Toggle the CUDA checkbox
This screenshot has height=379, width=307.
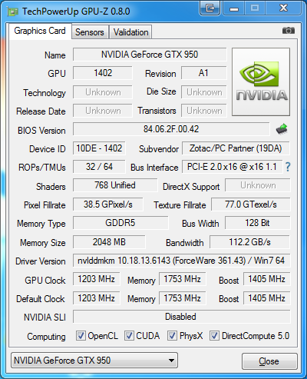tap(129, 335)
